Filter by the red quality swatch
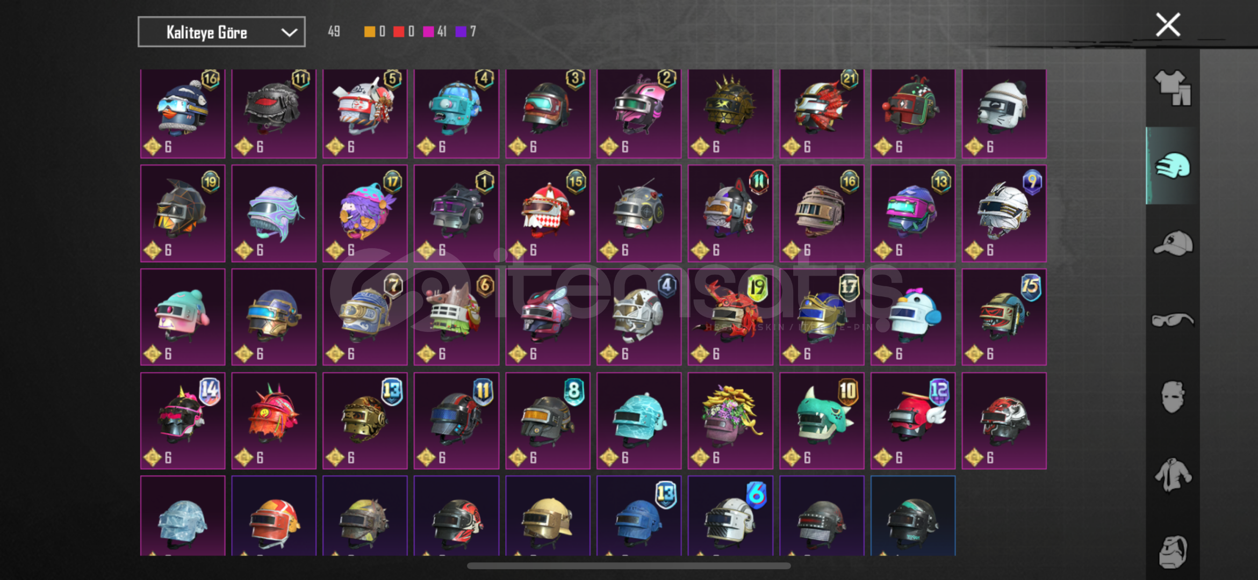This screenshot has height=580, width=1258. tap(398, 32)
